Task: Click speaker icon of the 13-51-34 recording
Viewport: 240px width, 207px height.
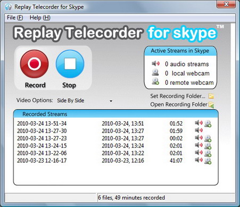Action: click(x=198, y=123)
